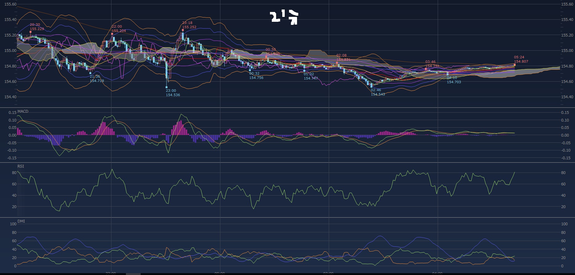Click 20 on the right DMI axis
Screen dimensions: 575x275
click(563, 258)
